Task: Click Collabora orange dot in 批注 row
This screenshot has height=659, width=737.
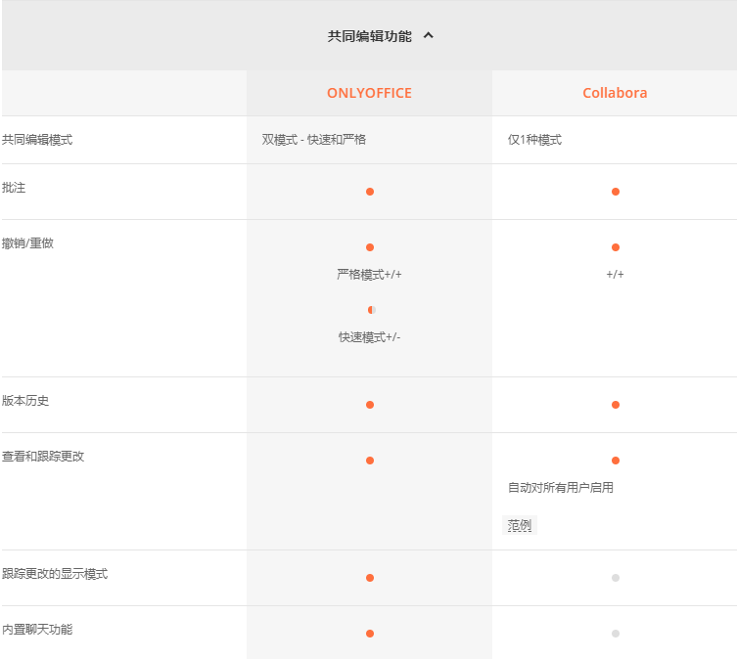Action: pyautogui.click(x=616, y=192)
